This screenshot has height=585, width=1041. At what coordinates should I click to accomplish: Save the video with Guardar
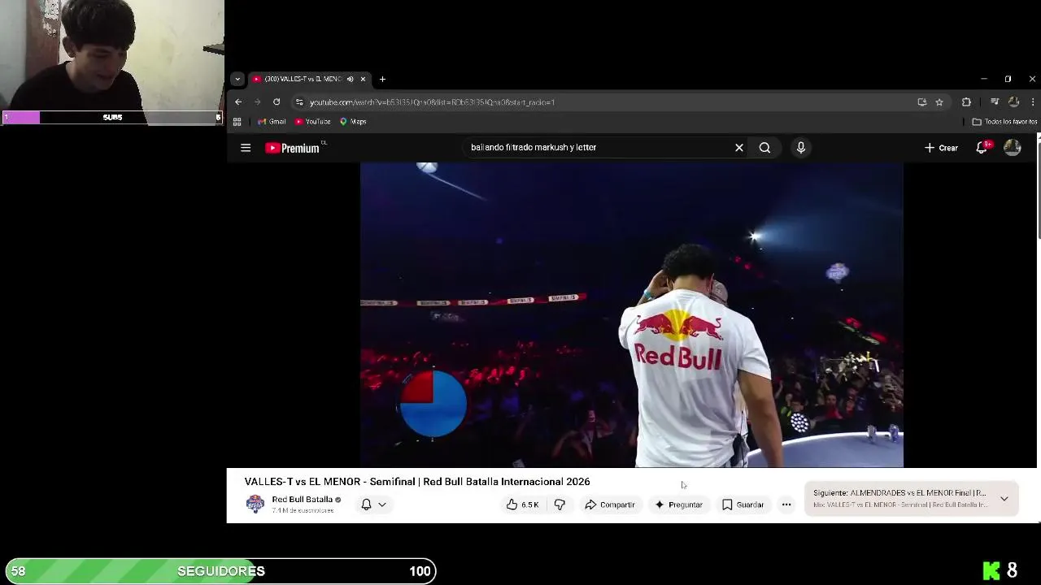743,505
